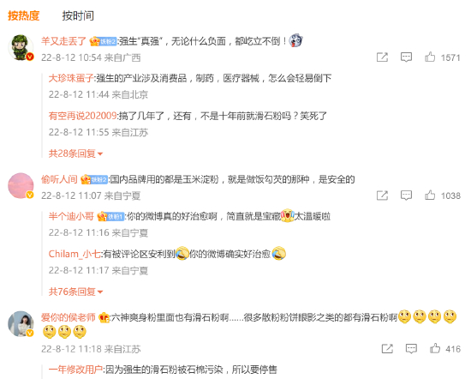This screenshot has height=379, width=471.
Task: Open 羊又走丢了's profile via username
Action: pos(63,41)
